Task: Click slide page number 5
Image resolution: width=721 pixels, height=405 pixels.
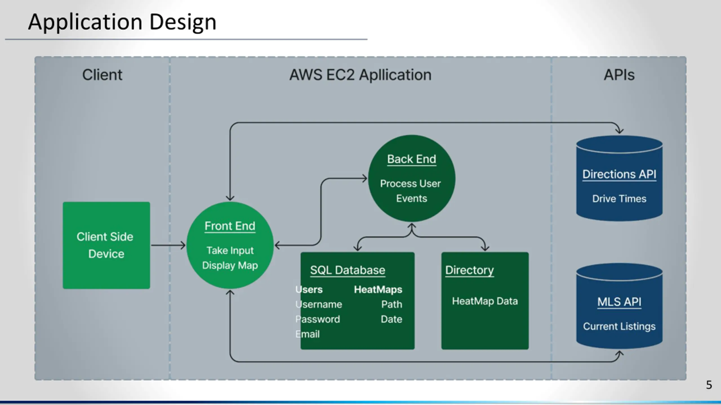Action: [709, 385]
